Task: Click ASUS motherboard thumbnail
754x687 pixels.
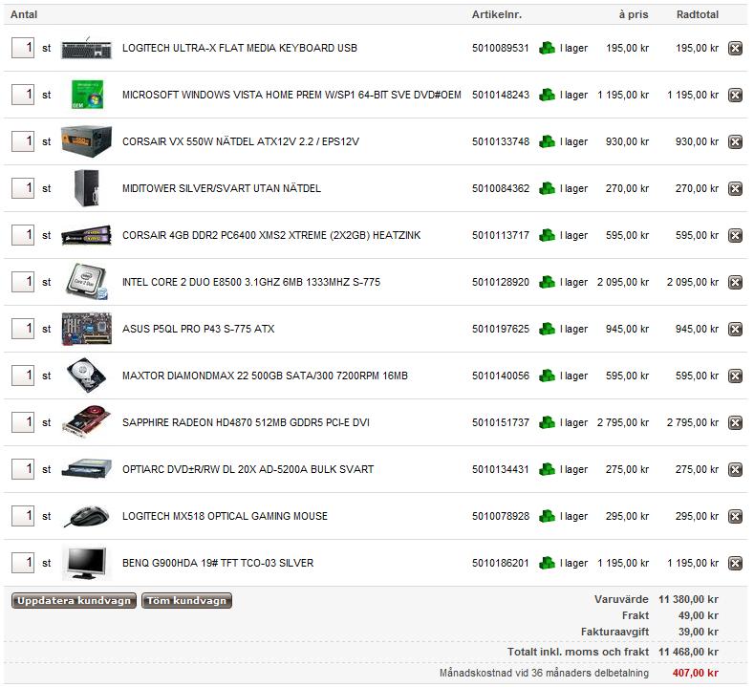Action: [x=87, y=329]
